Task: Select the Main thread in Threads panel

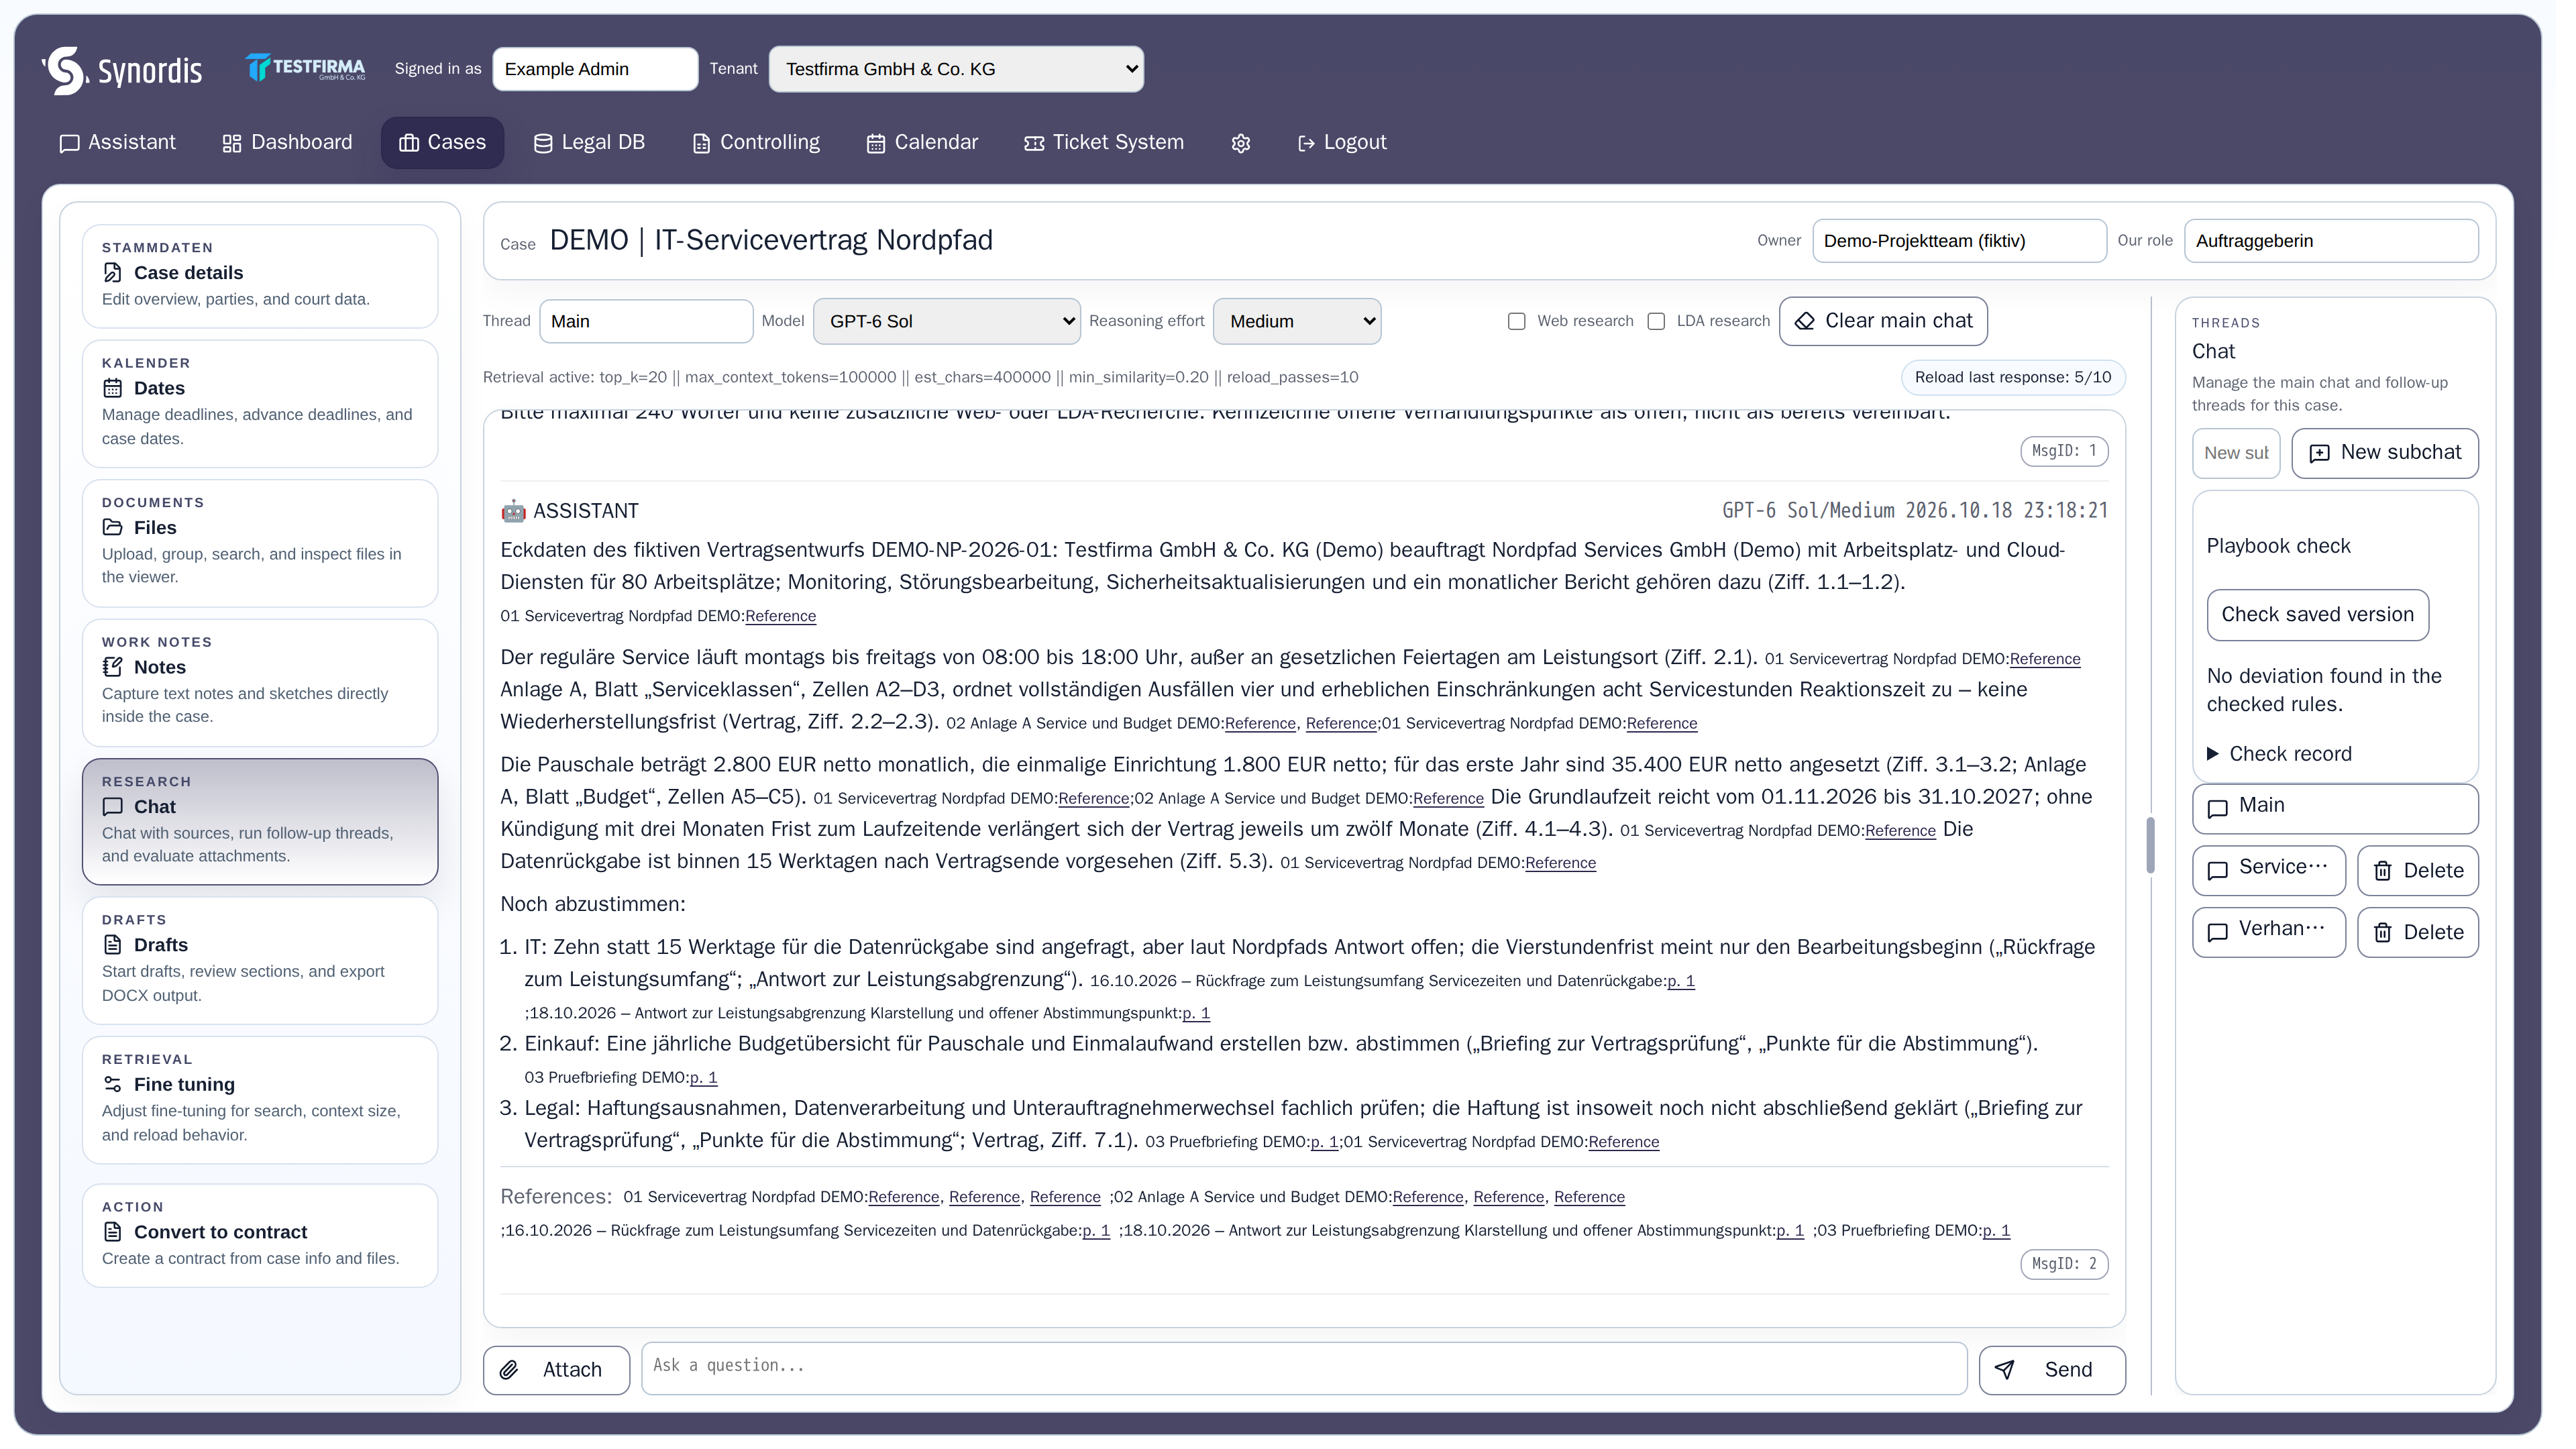Action: [2354, 814]
